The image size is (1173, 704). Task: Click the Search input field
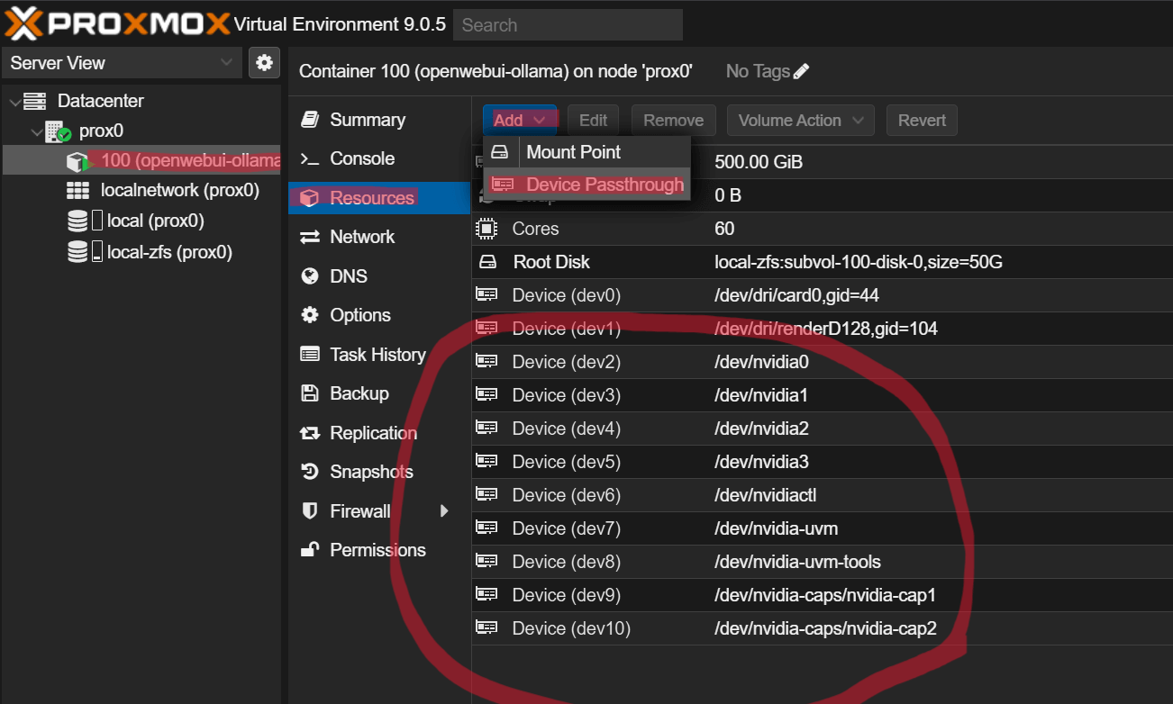568,25
